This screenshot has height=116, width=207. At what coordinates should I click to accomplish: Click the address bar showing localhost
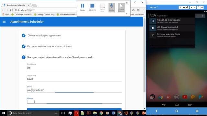pos(46,10)
